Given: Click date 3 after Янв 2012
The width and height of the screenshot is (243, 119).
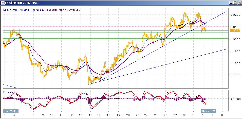Looking at the screenshot, I should click(4, 115).
